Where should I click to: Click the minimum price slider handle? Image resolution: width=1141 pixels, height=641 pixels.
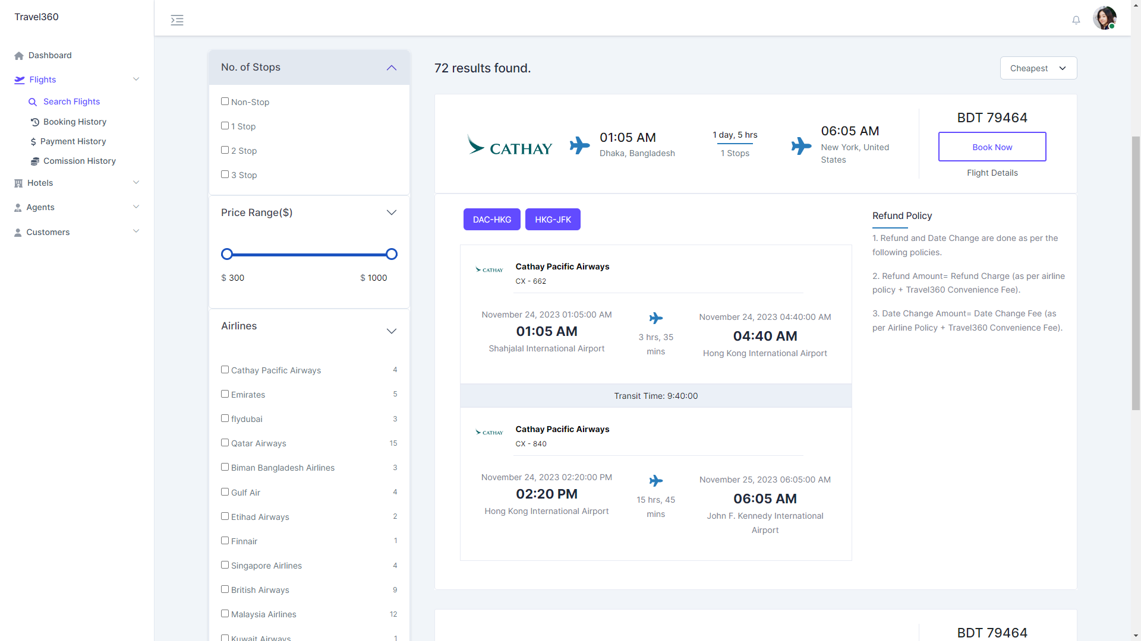click(227, 255)
